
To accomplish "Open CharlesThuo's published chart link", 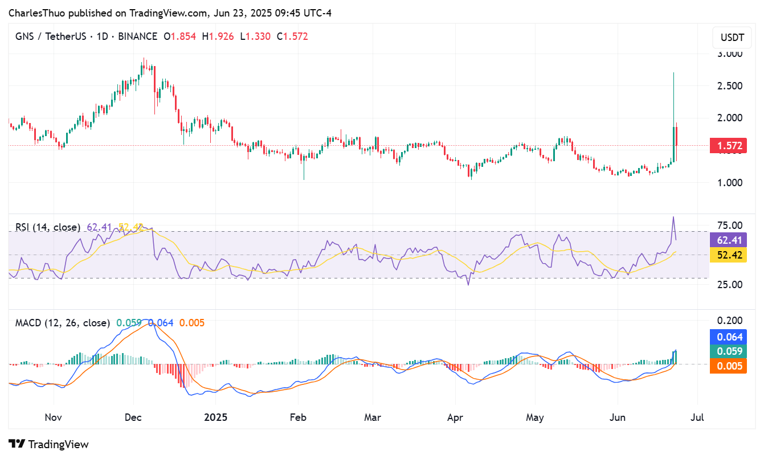I will pyautogui.click(x=34, y=13).
